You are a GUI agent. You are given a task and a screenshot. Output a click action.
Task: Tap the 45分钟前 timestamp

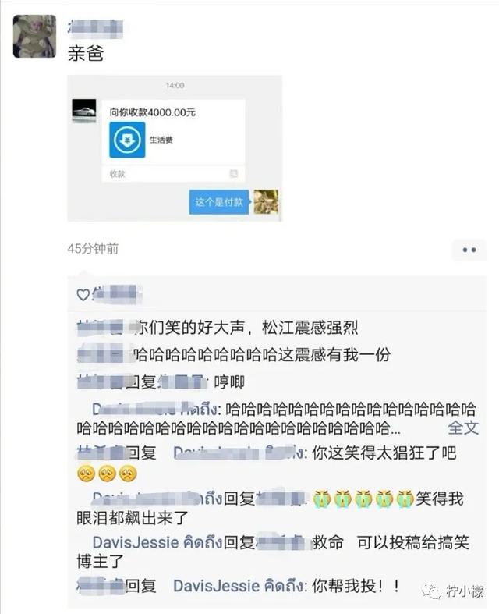tap(93, 249)
